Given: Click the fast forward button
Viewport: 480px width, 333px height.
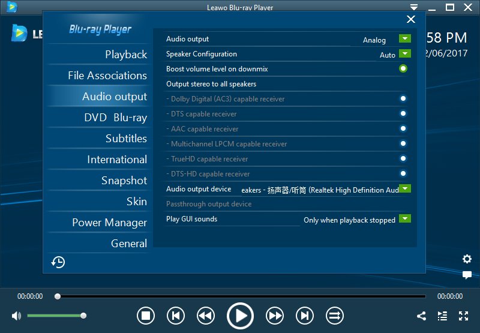Looking at the screenshot, I should pos(275,316).
